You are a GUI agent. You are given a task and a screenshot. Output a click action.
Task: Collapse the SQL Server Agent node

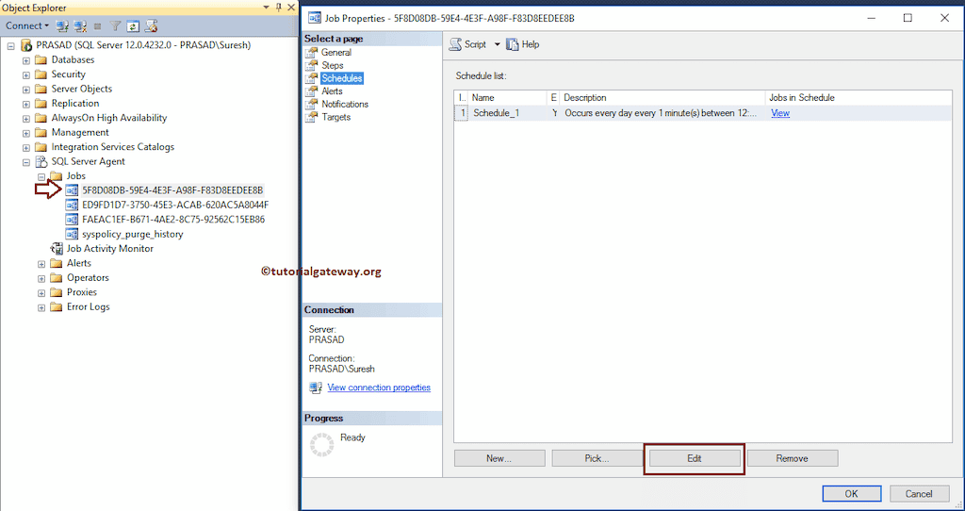(25, 162)
